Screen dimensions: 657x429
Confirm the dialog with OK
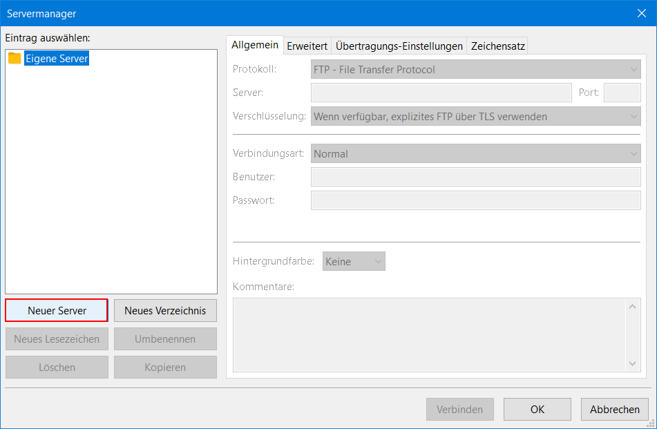pos(537,409)
